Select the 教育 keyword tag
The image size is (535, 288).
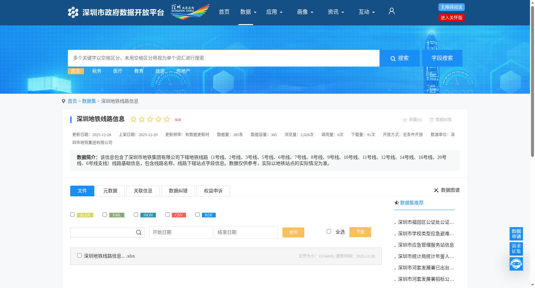(139, 71)
